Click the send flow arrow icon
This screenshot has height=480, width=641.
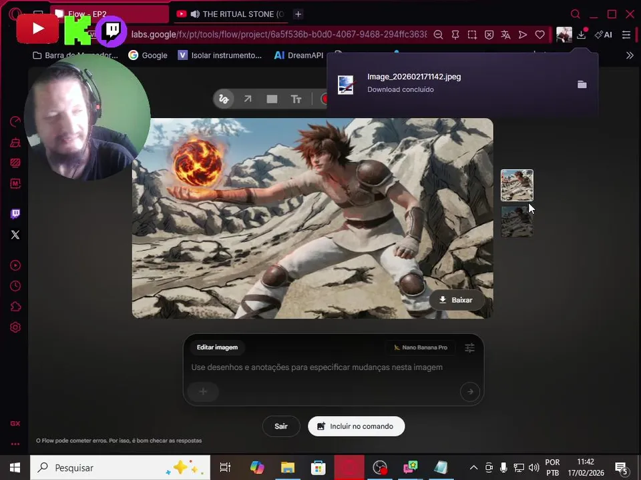(522, 35)
